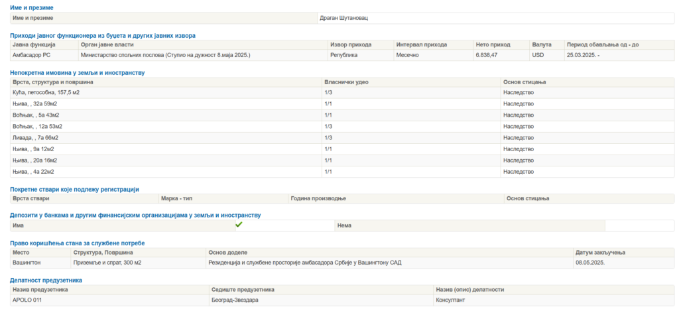The height and width of the screenshot is (311, 679).
Task: Click the Приходи јавног функционера section heading
Action: pyautogui.click(x=103, y=36)
